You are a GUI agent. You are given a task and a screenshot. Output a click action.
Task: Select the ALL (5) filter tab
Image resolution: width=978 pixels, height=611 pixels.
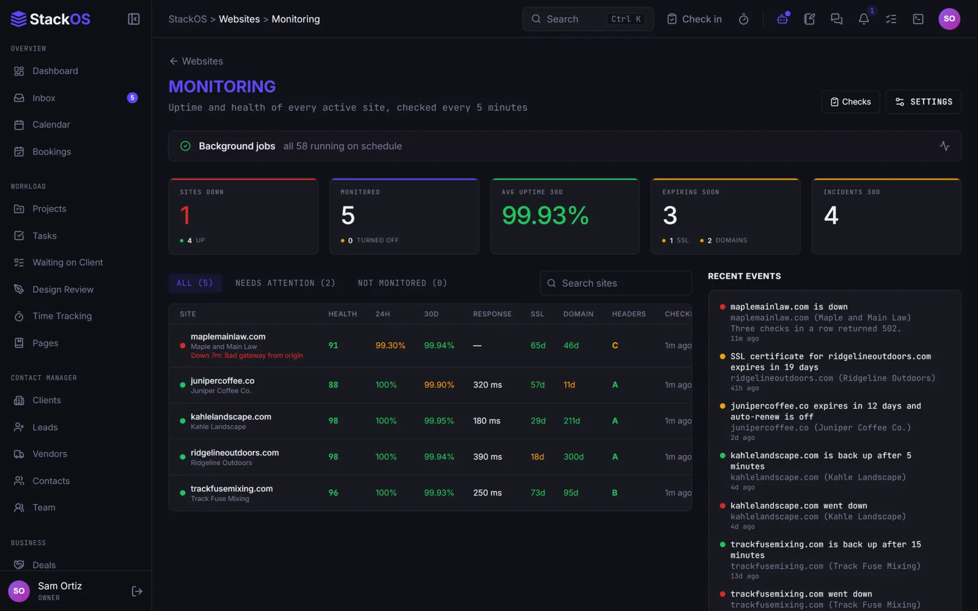(x=195, y=283)
